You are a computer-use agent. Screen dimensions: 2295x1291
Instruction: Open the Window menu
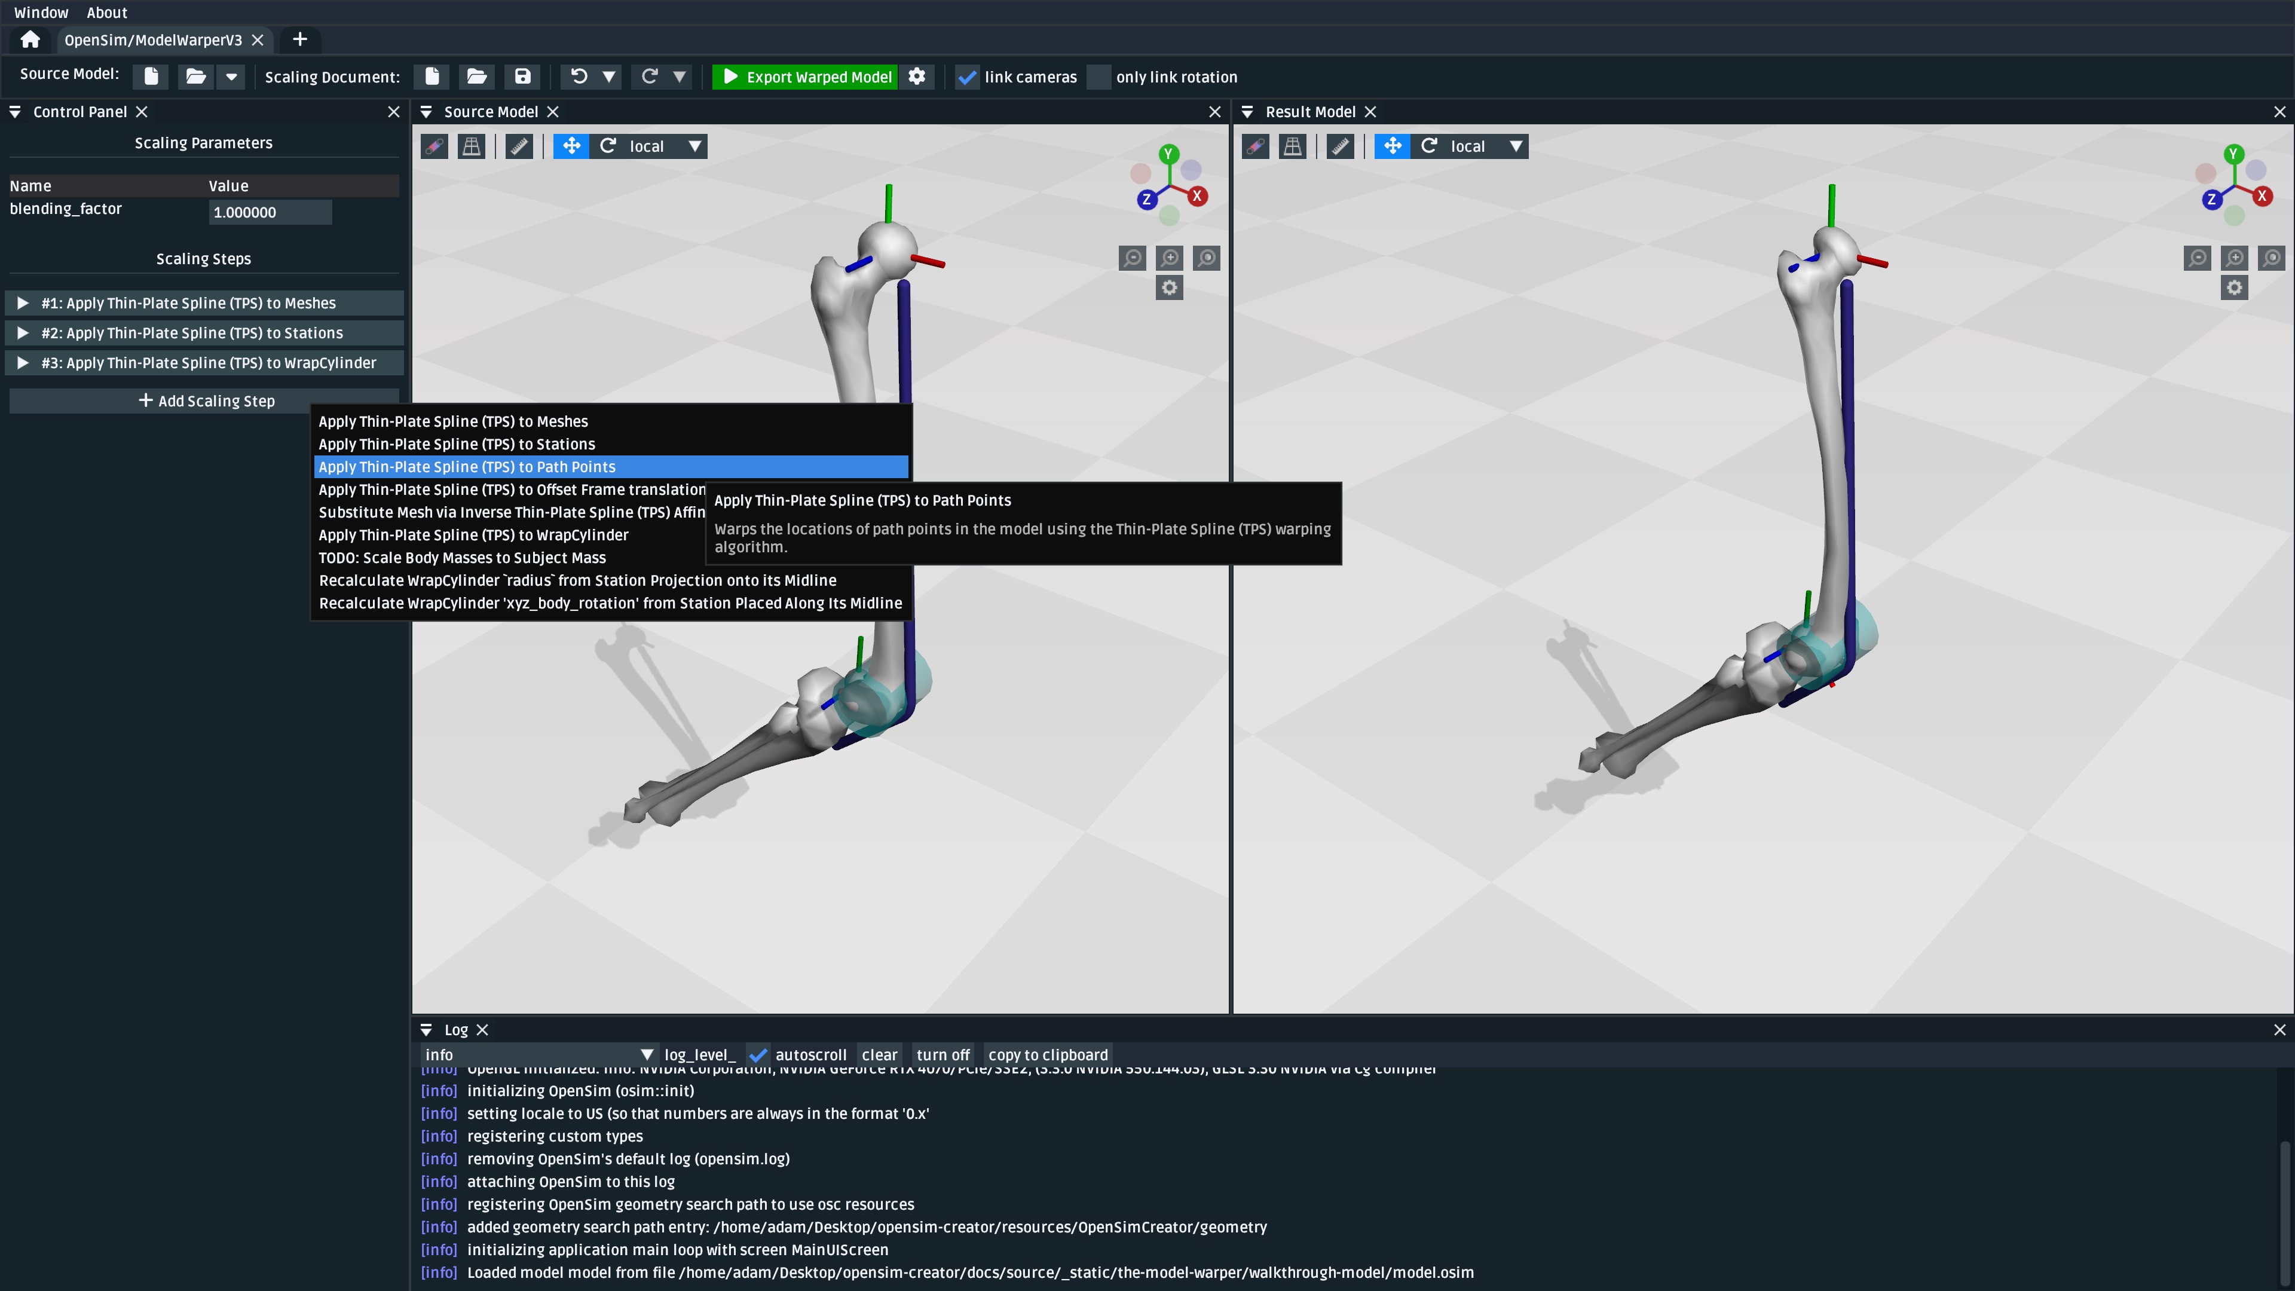point(41,13)
